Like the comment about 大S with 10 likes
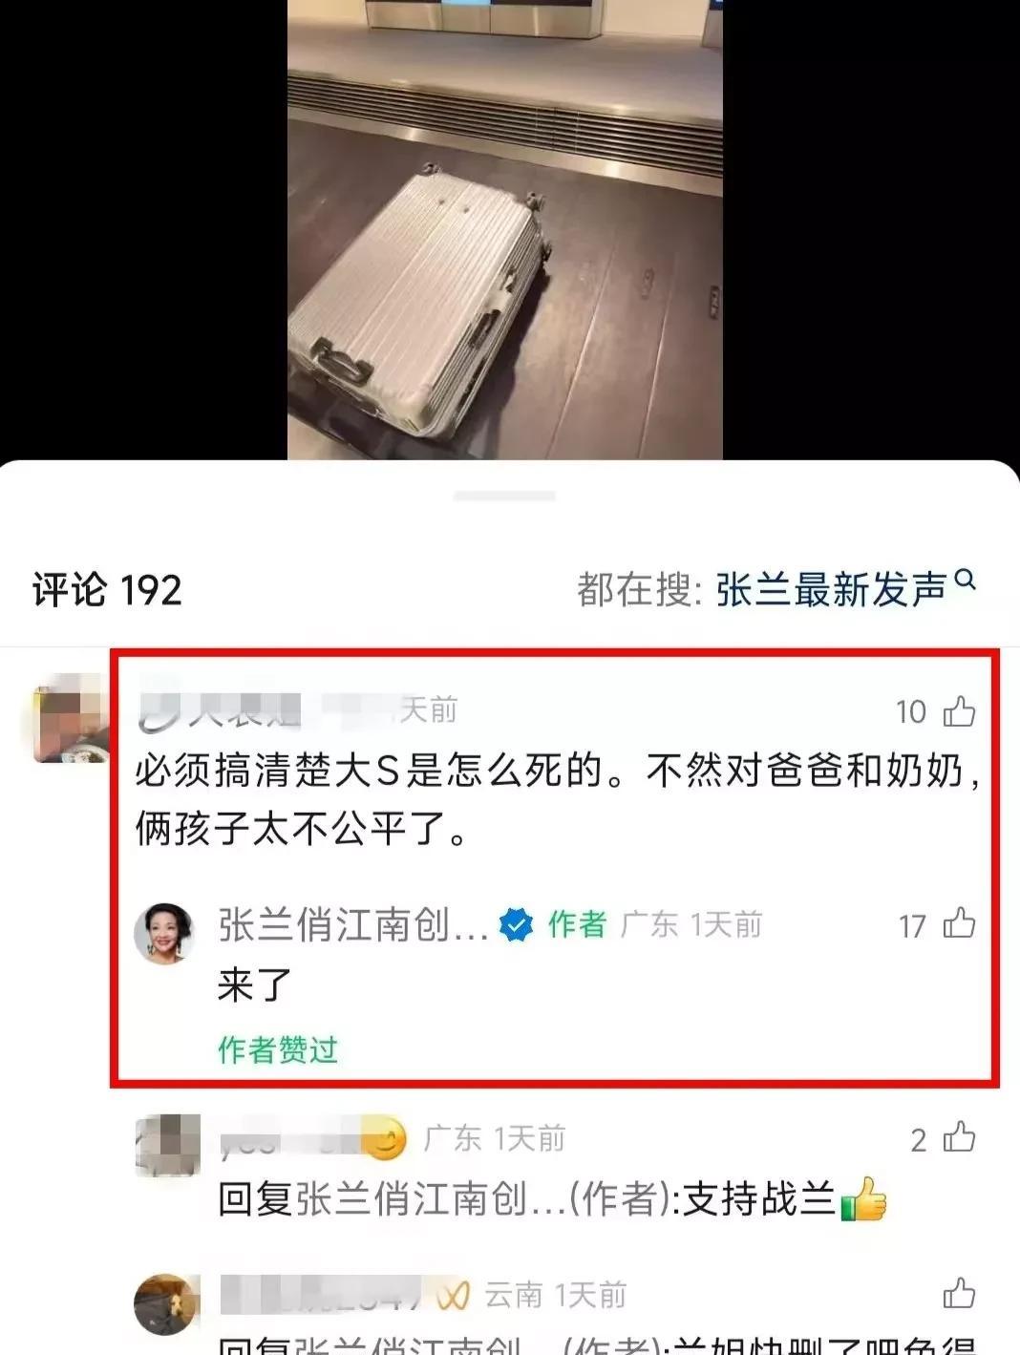Image resolution: width=1020 pixels, height=1355 pixels. 959,711
